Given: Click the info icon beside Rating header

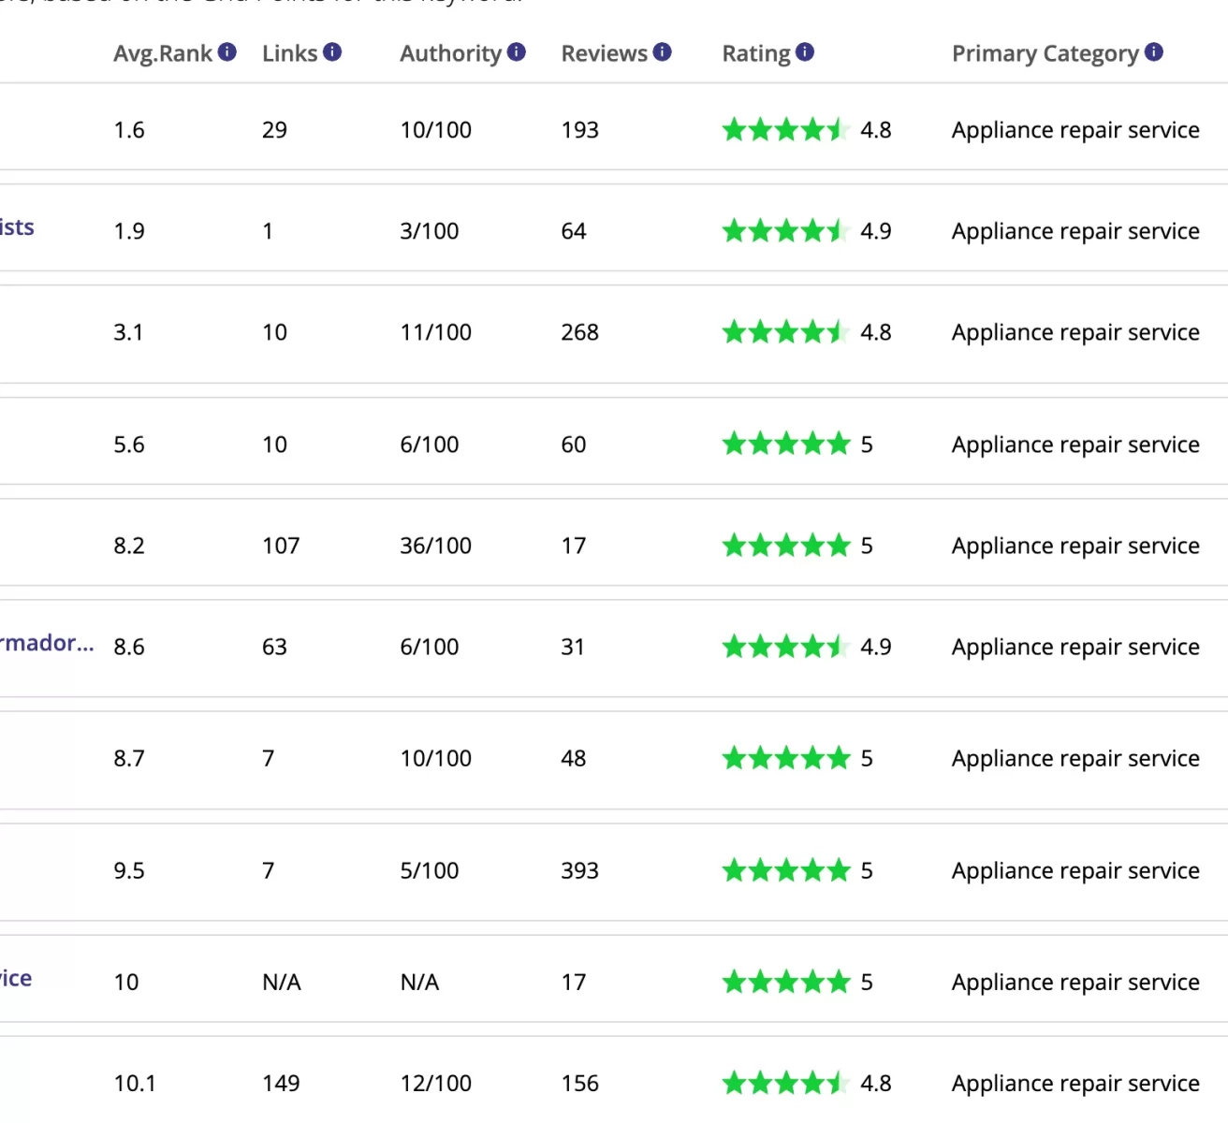Looking at the screenshot, I should click(805, 52).
